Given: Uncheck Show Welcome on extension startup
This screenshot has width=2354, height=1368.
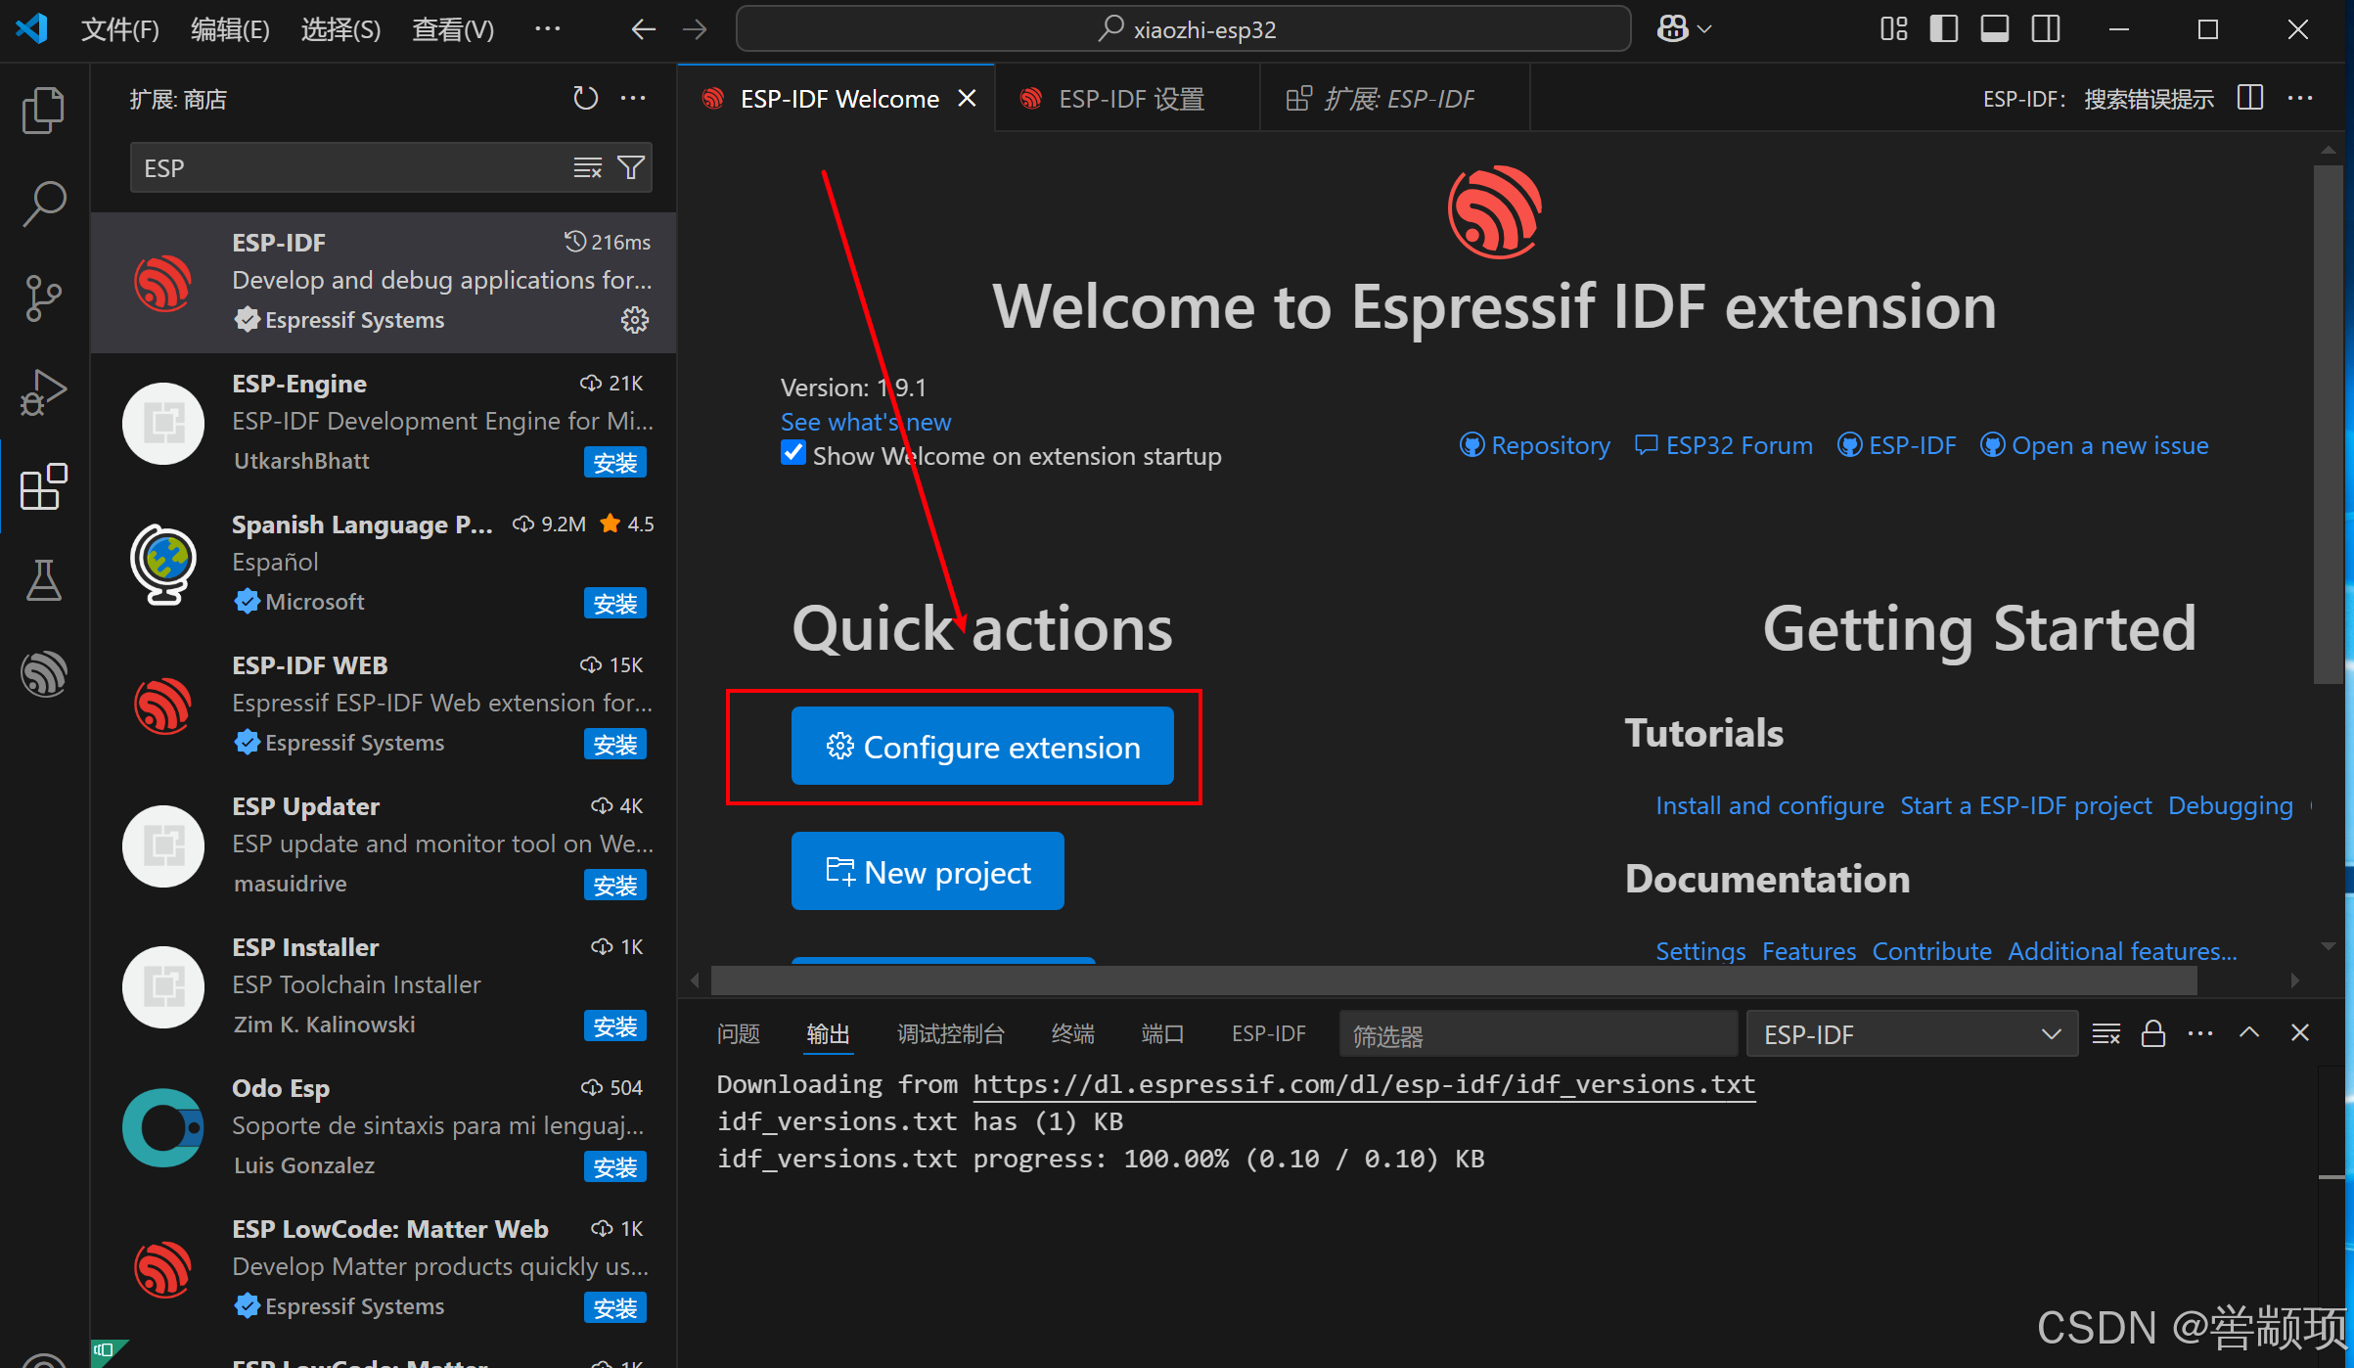Looking at the screenshot, I should click(793, 454).
